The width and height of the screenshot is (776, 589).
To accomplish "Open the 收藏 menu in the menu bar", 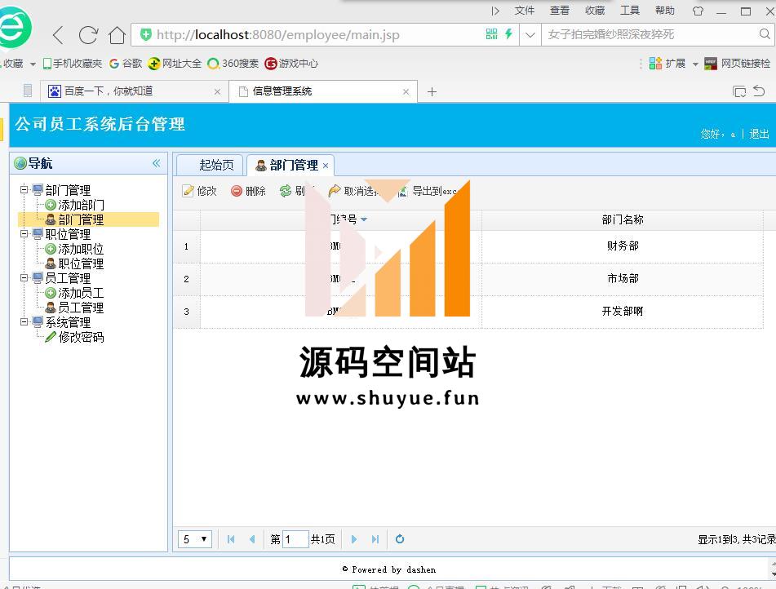I will tap(594, 11).
